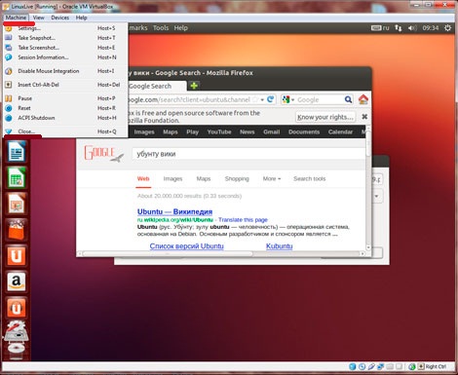
Task: Open the VirtualBox Devices menu
Action: tap(59, 18)
